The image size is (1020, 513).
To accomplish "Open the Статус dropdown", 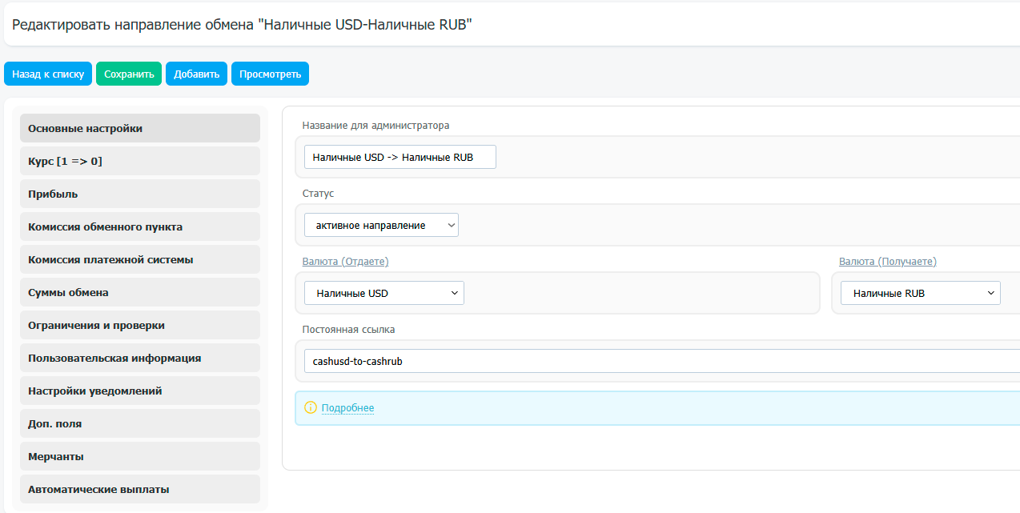I will tap(381, 226).
